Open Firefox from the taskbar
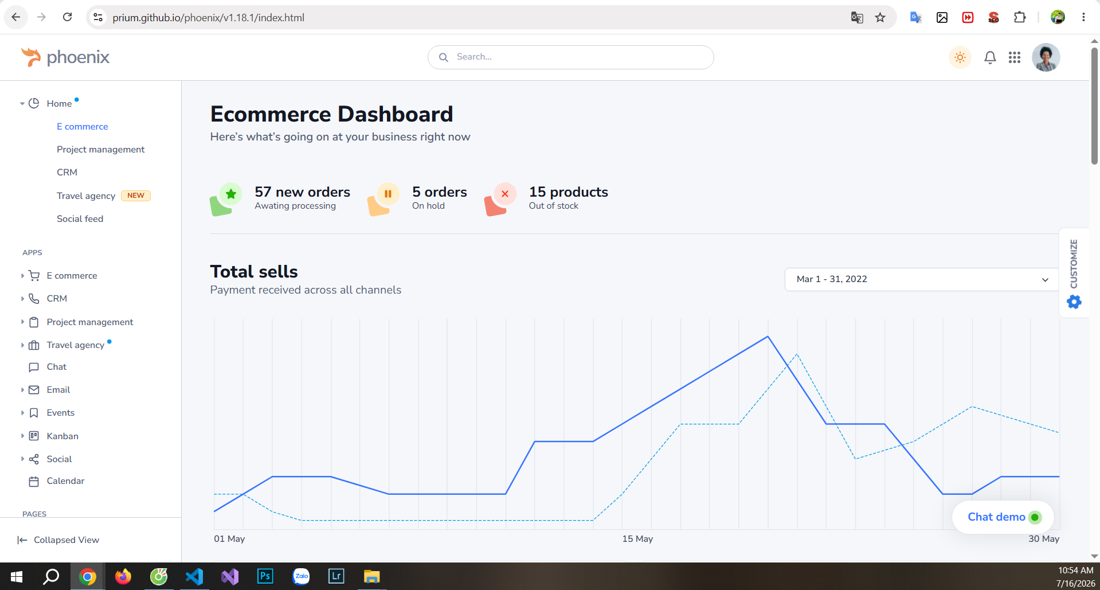Viewport: 1100px width, 590px height. tap(123, 576)
